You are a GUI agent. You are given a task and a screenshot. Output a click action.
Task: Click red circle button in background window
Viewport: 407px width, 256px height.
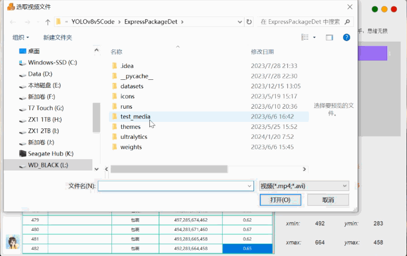[394, 9]
